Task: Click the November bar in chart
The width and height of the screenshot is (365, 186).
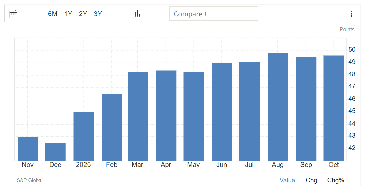Action: [x=28, y=149]
